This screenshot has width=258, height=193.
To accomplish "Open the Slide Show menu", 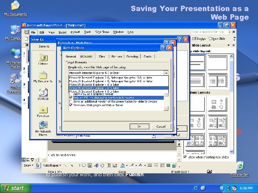I will pos(102,32).
